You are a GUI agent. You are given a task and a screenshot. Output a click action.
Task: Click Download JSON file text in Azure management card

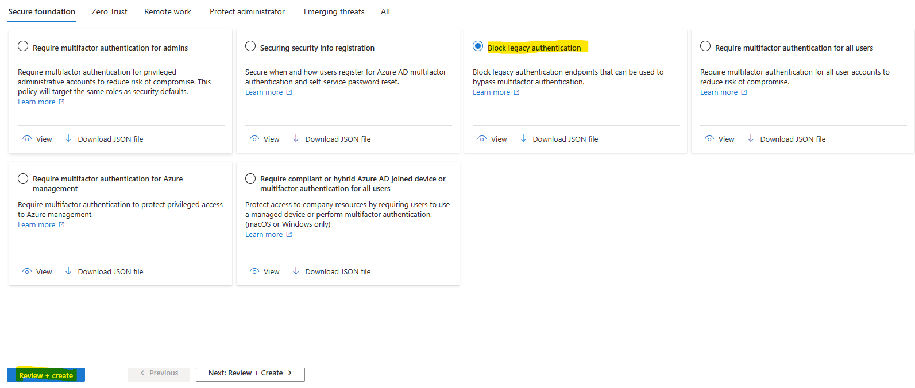[x=110, y=272]
